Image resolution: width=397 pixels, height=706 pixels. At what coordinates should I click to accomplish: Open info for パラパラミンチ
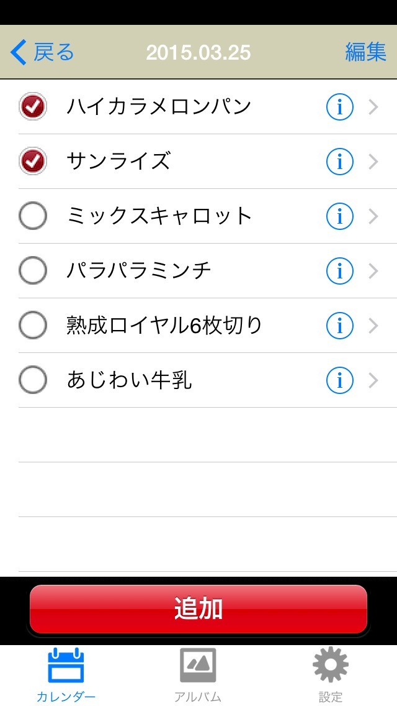339,271
